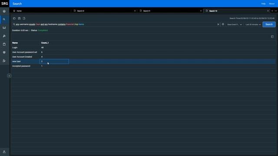Select the 'new User' row name
278x156 pixels.
coord(17,62)
